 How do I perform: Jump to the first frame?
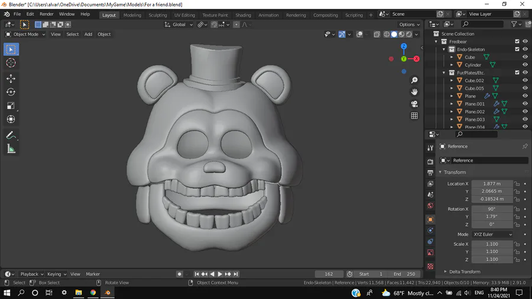pyautogui.click(x=197, y=274)
